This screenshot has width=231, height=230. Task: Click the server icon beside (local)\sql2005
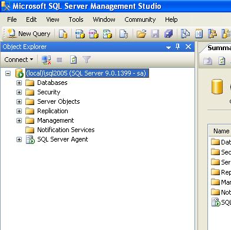point(19,73)
